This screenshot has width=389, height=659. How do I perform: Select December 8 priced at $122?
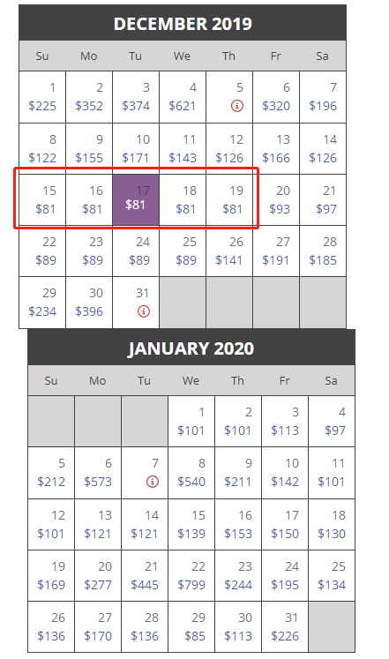click(42, 149)
